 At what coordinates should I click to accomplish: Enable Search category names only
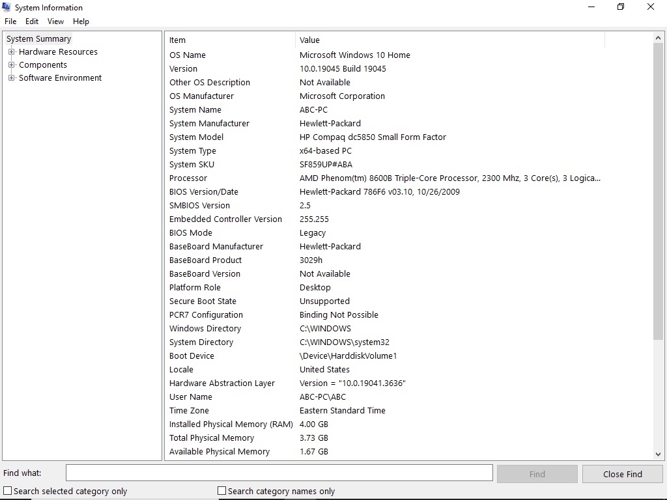[x=221, y=491]
